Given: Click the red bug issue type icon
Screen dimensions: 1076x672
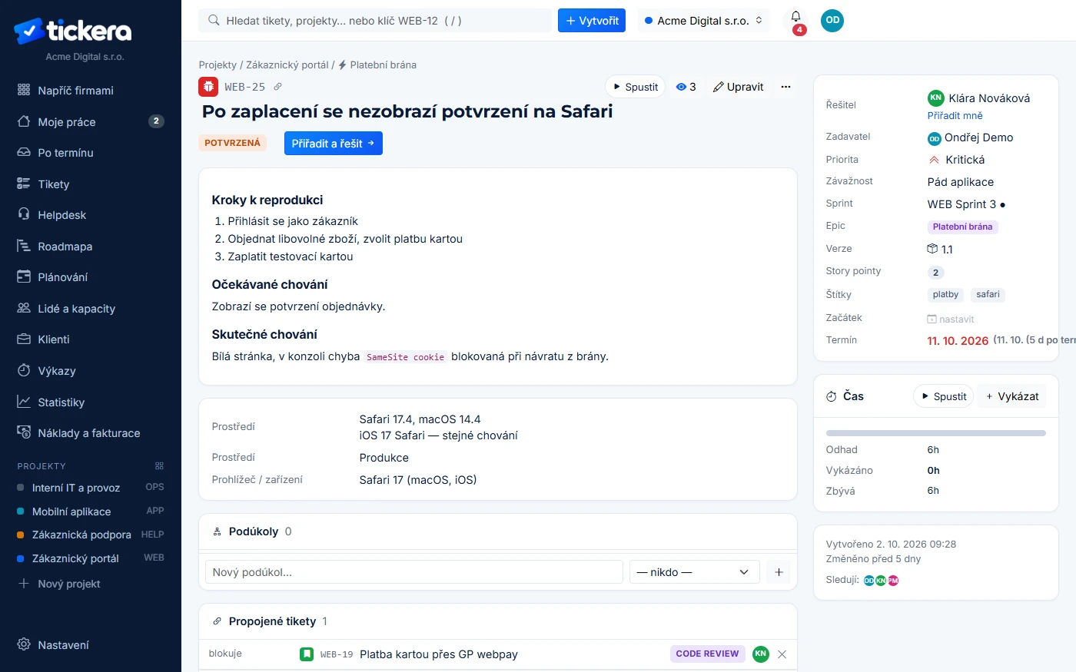Looking at the screenshot, I should point(208,87).
